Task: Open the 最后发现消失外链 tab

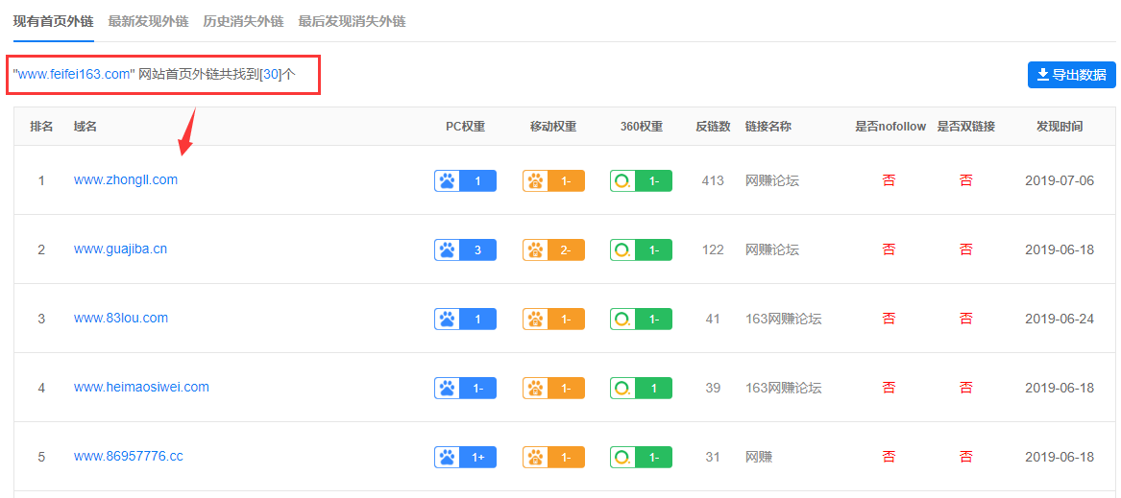Action: [x=352, y=21]
